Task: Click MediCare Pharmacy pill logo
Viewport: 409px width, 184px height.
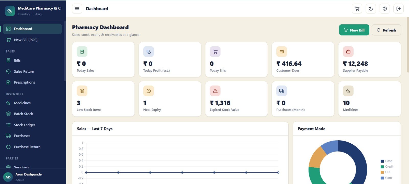Action: [10, 11]
